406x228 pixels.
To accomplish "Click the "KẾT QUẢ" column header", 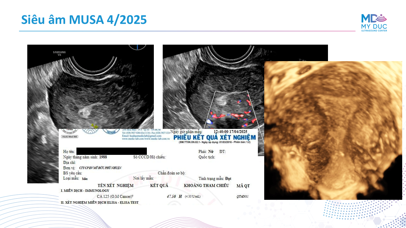I will point(159,185).
